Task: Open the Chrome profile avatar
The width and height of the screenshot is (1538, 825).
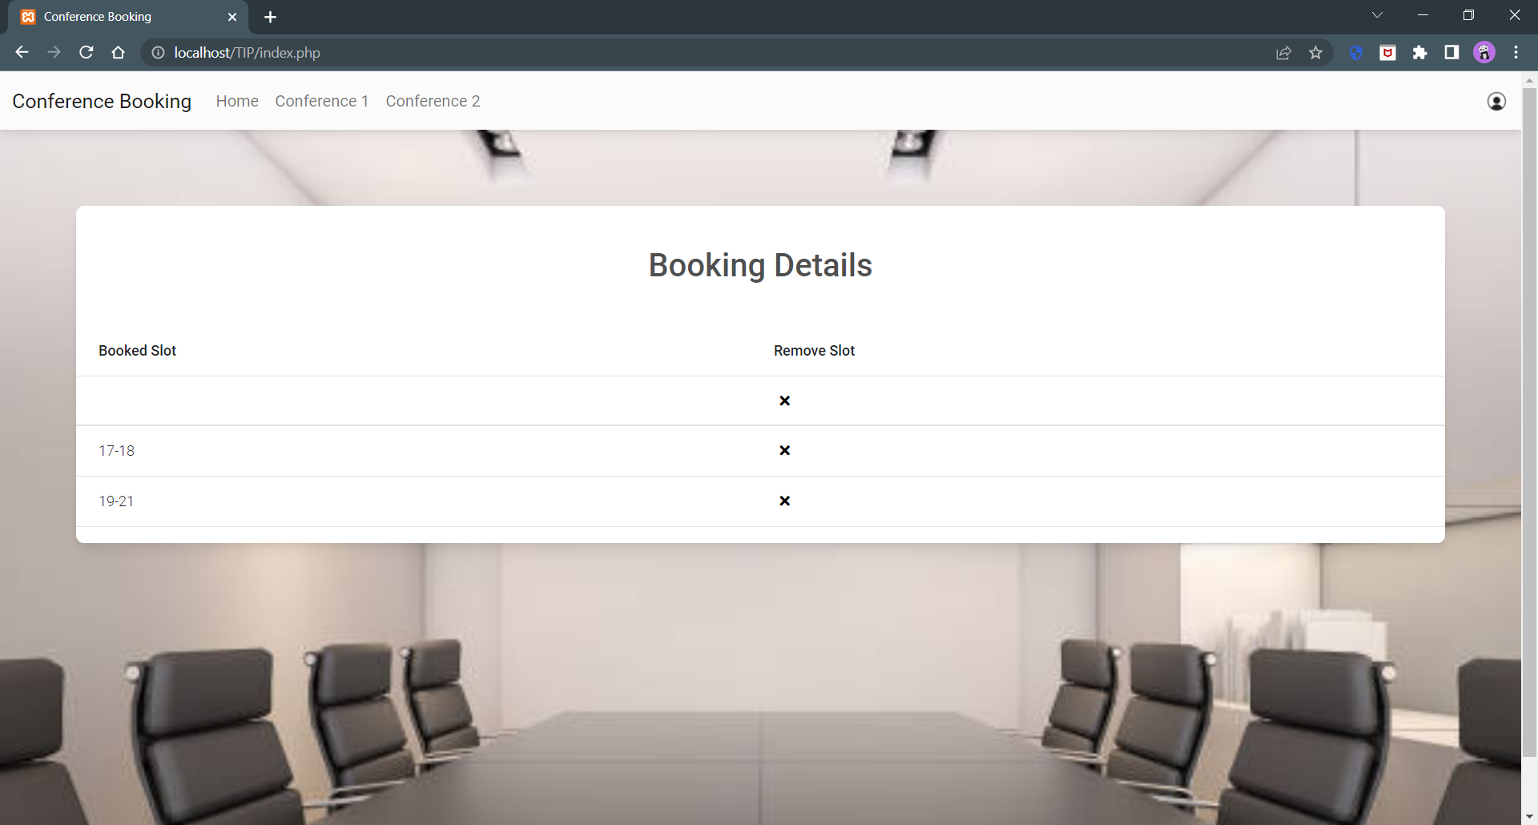Action: point(1484,53)
